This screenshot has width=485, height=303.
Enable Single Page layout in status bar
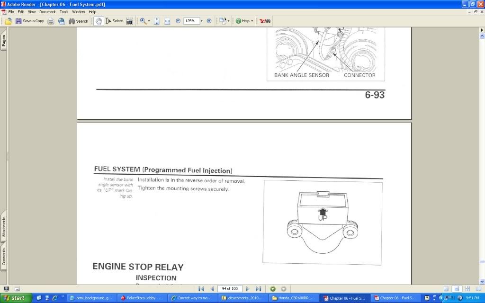click(446, 288)
